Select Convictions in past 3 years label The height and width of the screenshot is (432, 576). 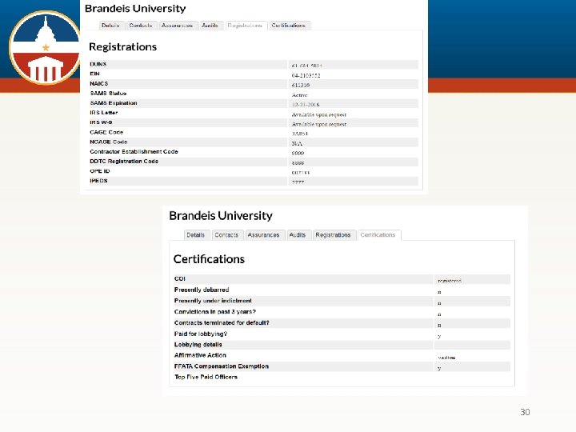pyautogui.click(x=215, y=312)
